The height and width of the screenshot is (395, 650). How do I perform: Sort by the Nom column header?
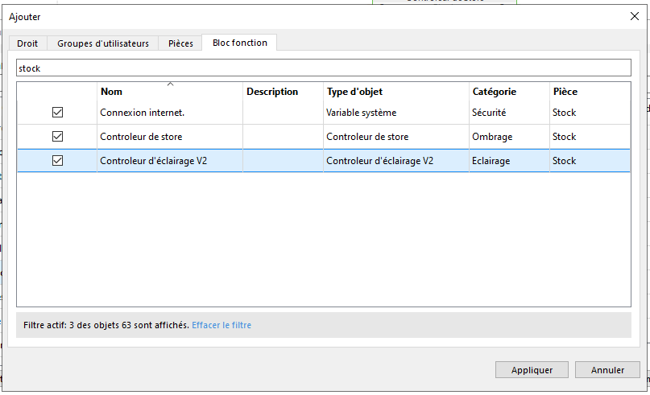coord(111,93)
